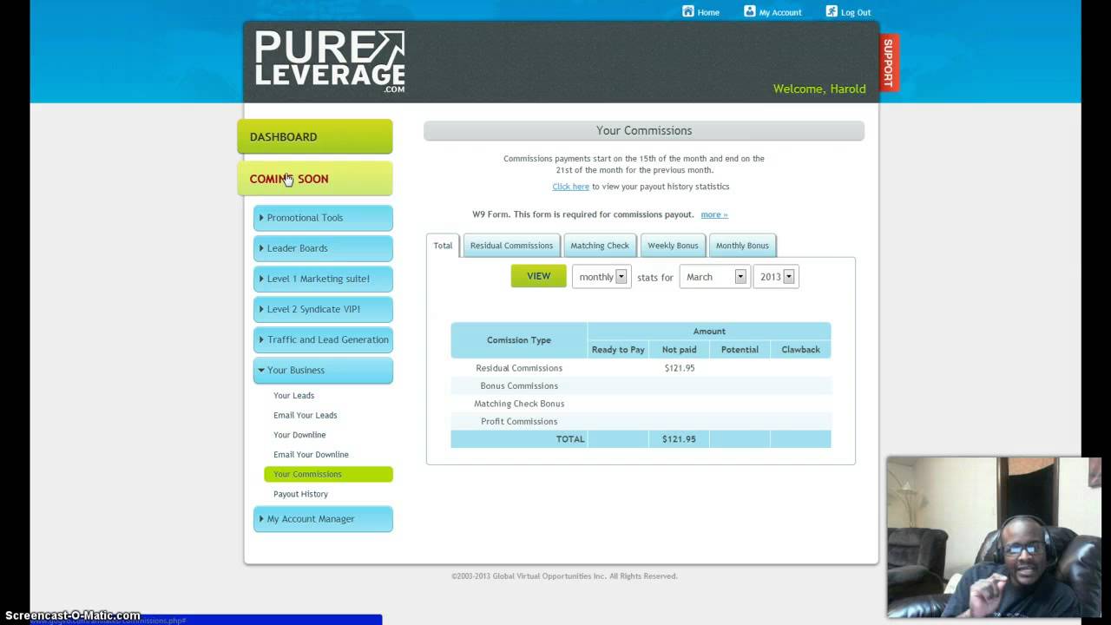Image resolution: width=1111 pixels, height=625 pixels.
Task: Click the Pure Leverage logo
Action: pyautogui.click(x=330, y=62)
